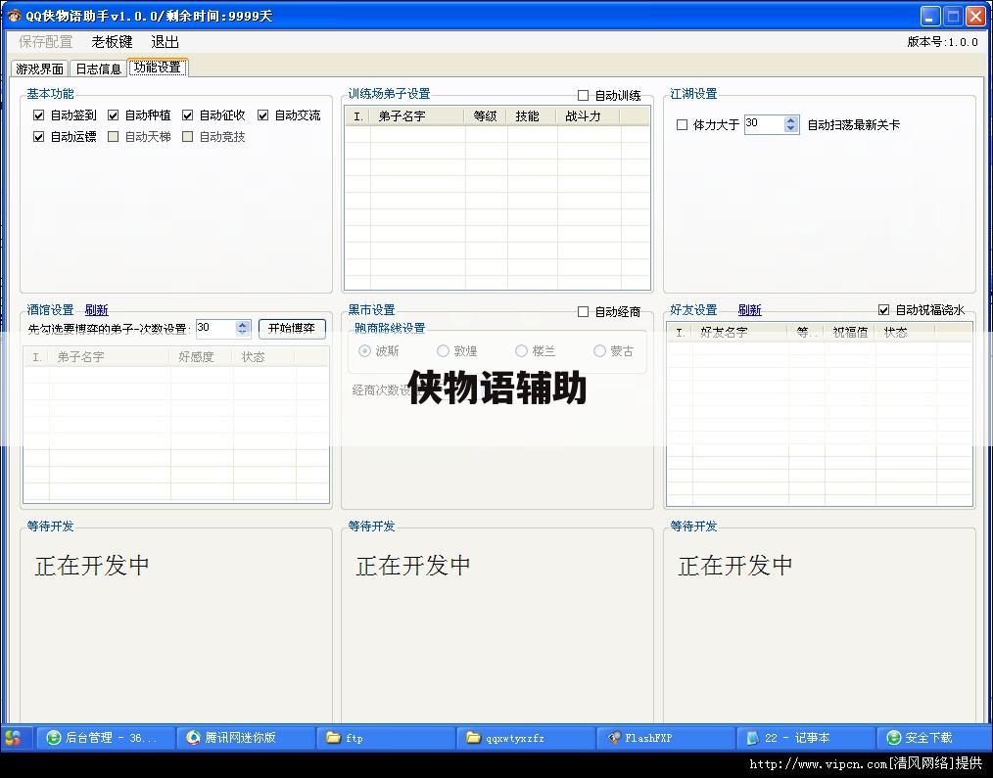The image size is (993, 778).
Task: Open the qqxwtyxzfz folder taskbar item
Action: (526, 738)
